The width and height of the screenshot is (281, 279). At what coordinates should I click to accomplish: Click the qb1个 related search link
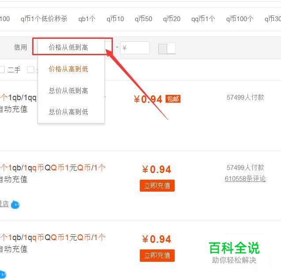pyautogui.click(x=87, y=19)
